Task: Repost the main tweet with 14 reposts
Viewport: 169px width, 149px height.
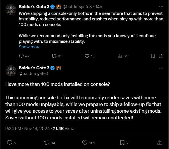Action: pyautogui.click(x=47, y=143)
